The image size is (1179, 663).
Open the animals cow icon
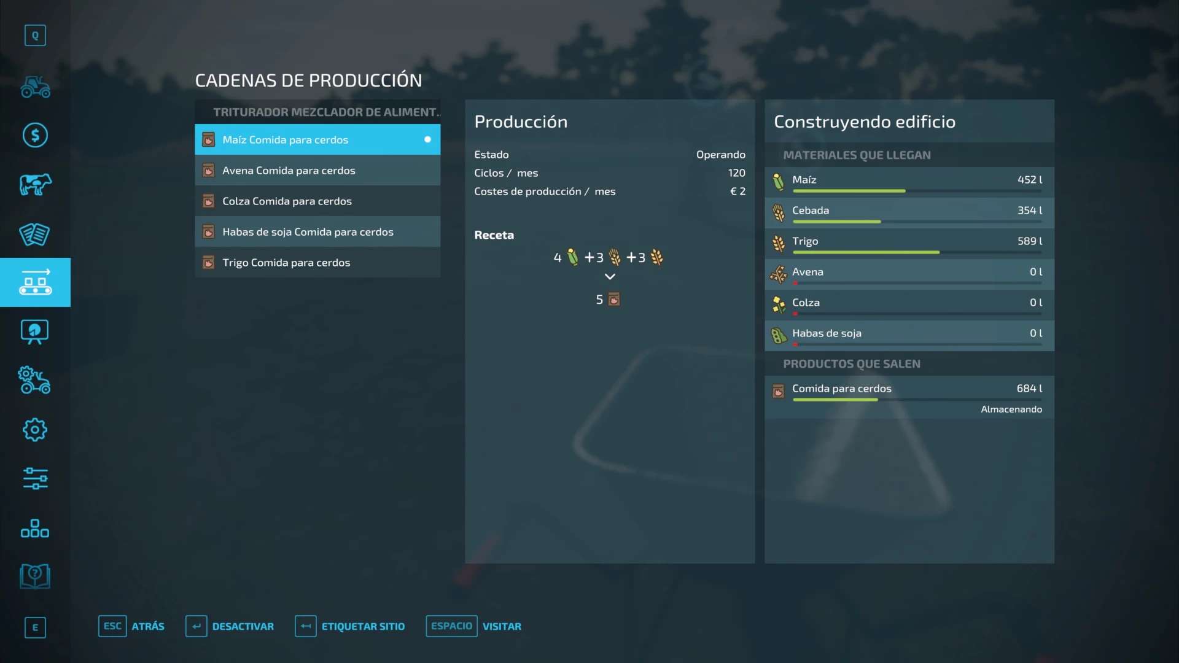(35, 184)
